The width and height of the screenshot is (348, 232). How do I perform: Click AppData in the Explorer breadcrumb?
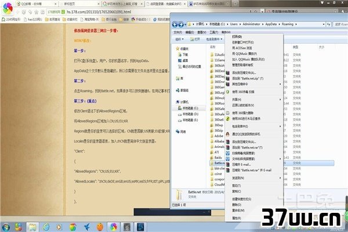(x=271, y=24)
